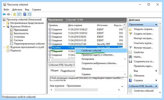Select Журналы приложений и служб node
Viewport: 164px width, 100px height.
(x=27, y=47)
